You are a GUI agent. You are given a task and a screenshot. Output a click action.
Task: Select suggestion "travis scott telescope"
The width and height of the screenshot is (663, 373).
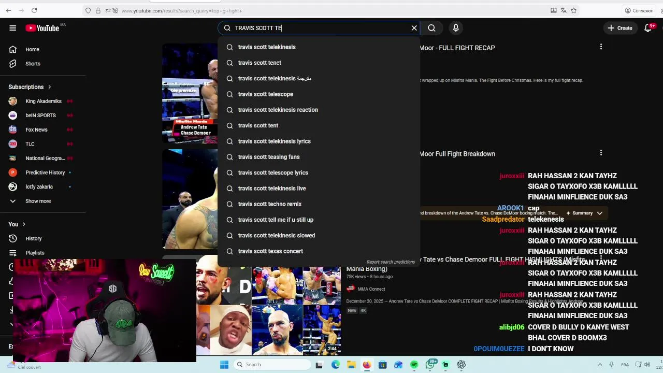pos(319,94)
